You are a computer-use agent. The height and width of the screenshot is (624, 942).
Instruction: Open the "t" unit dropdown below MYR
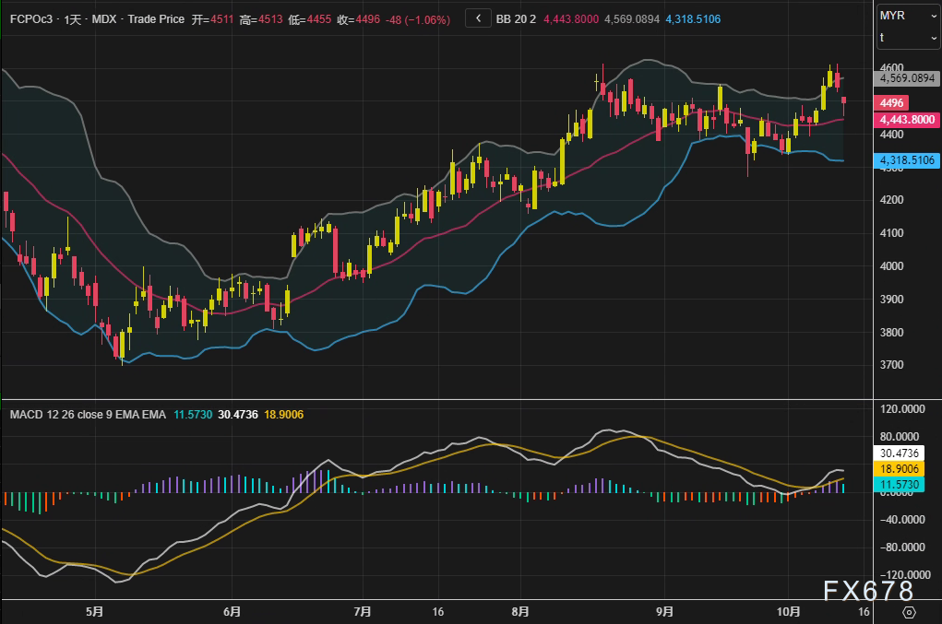(907, 37)
